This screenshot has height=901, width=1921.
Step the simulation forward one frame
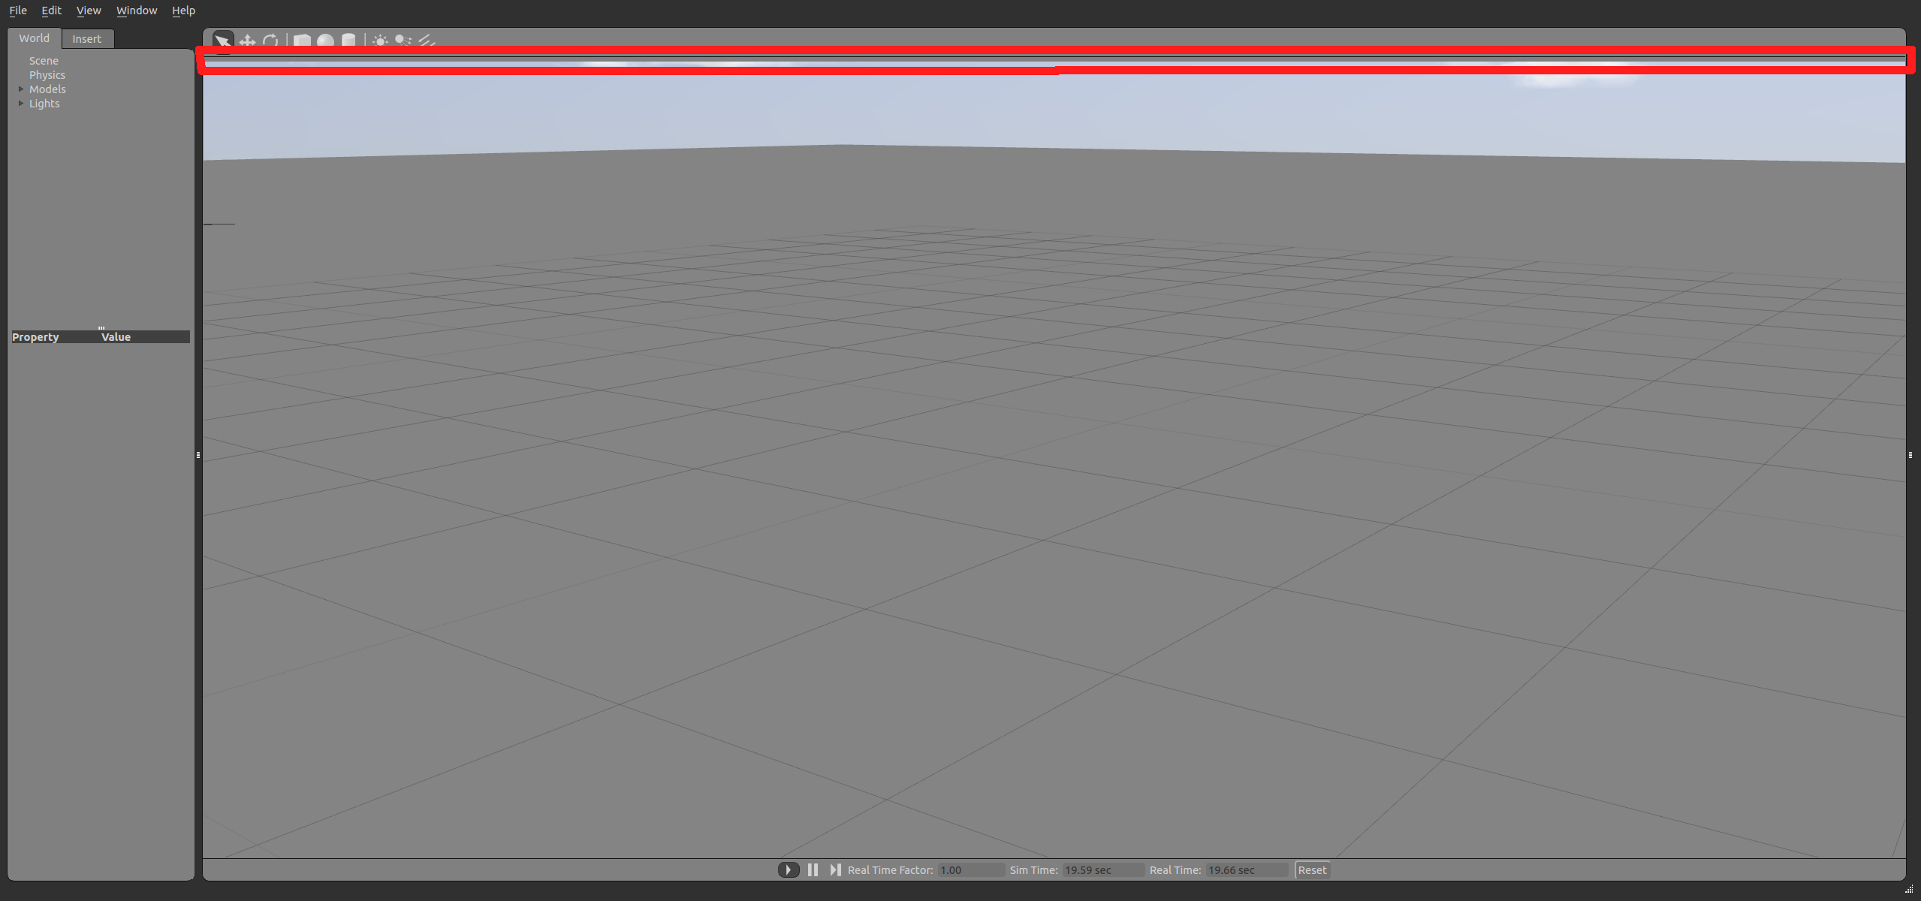tap(836, 869)
